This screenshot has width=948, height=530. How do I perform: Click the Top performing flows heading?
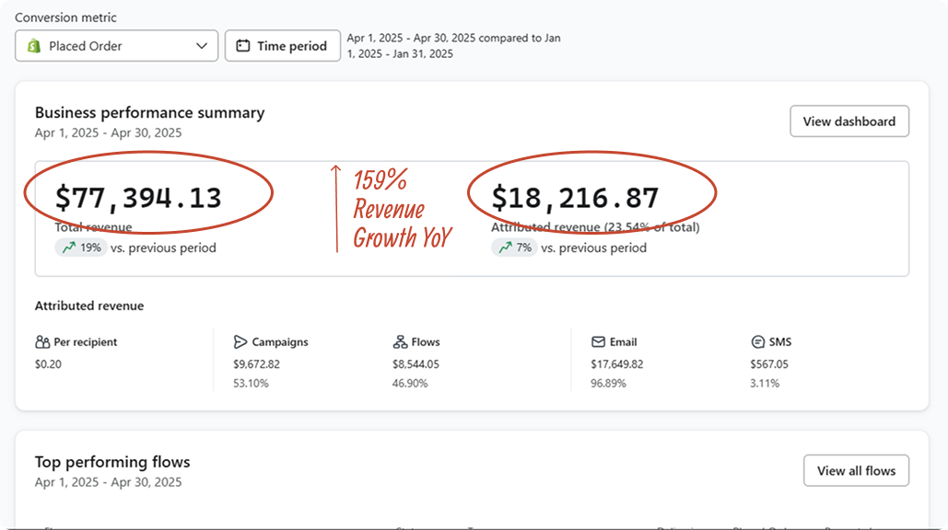(x=112, y=462)
